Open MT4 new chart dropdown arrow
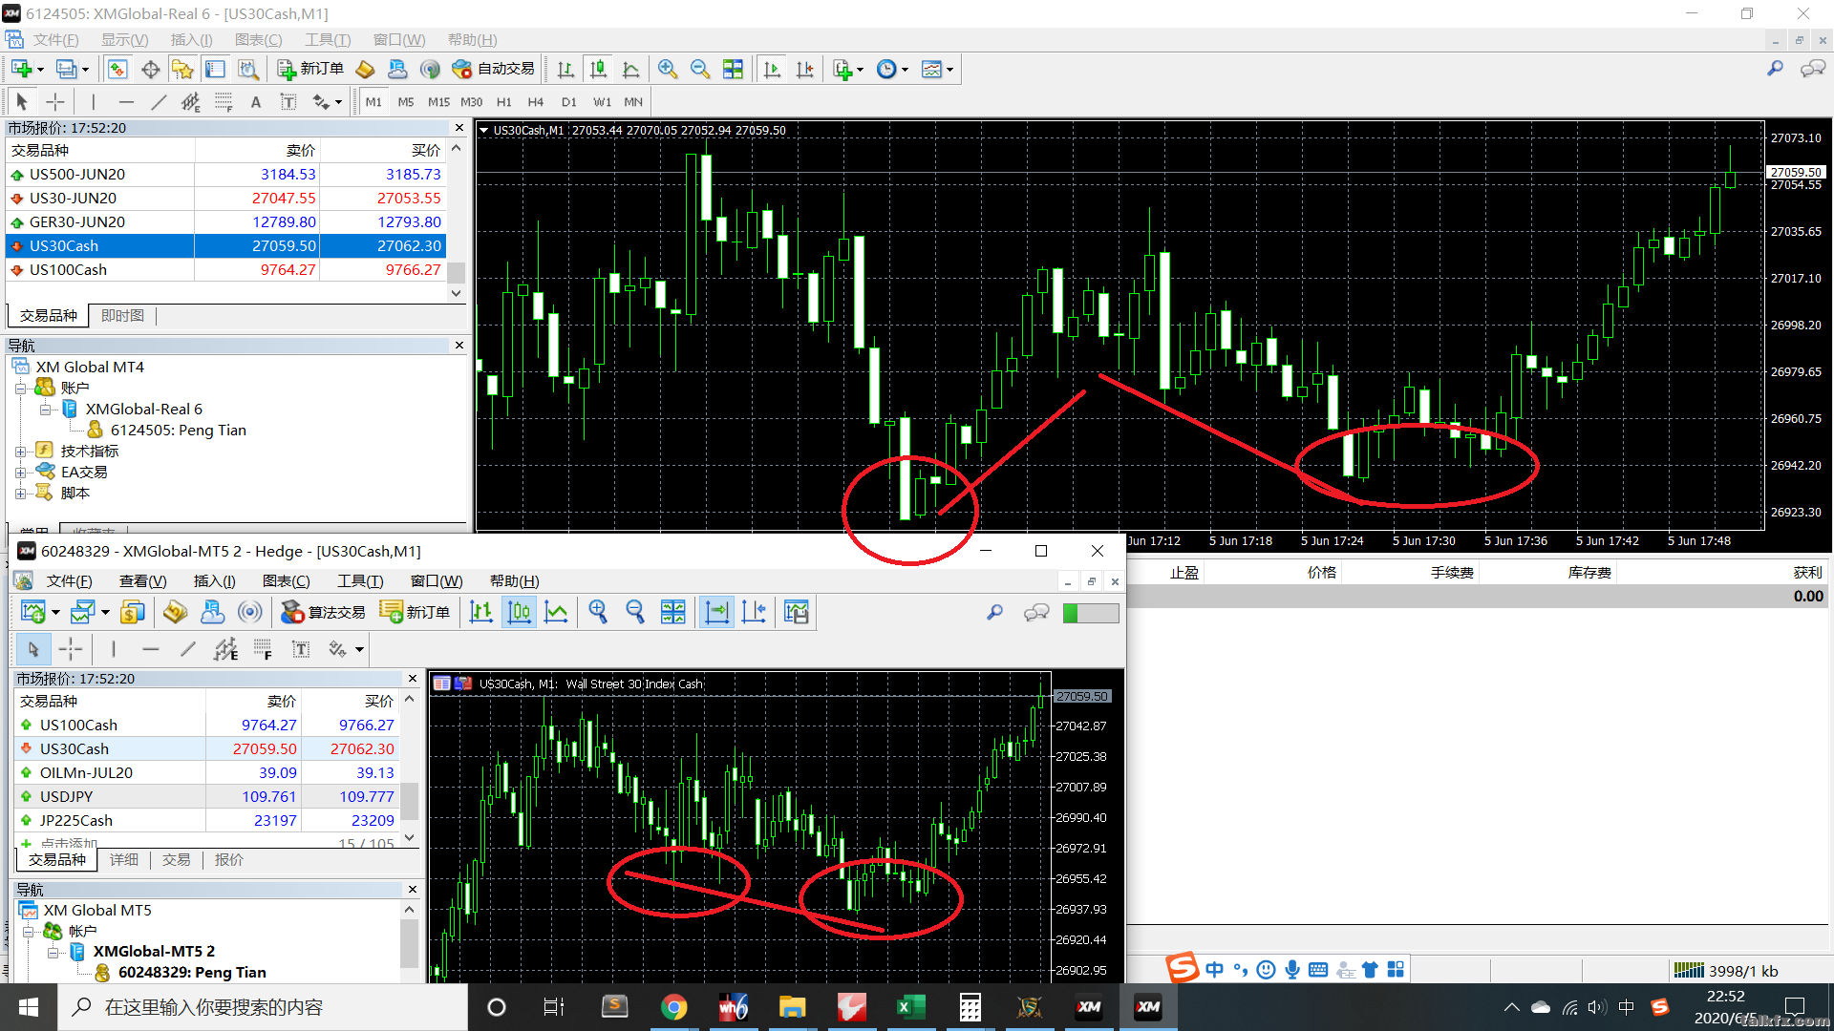 [40, 70]
